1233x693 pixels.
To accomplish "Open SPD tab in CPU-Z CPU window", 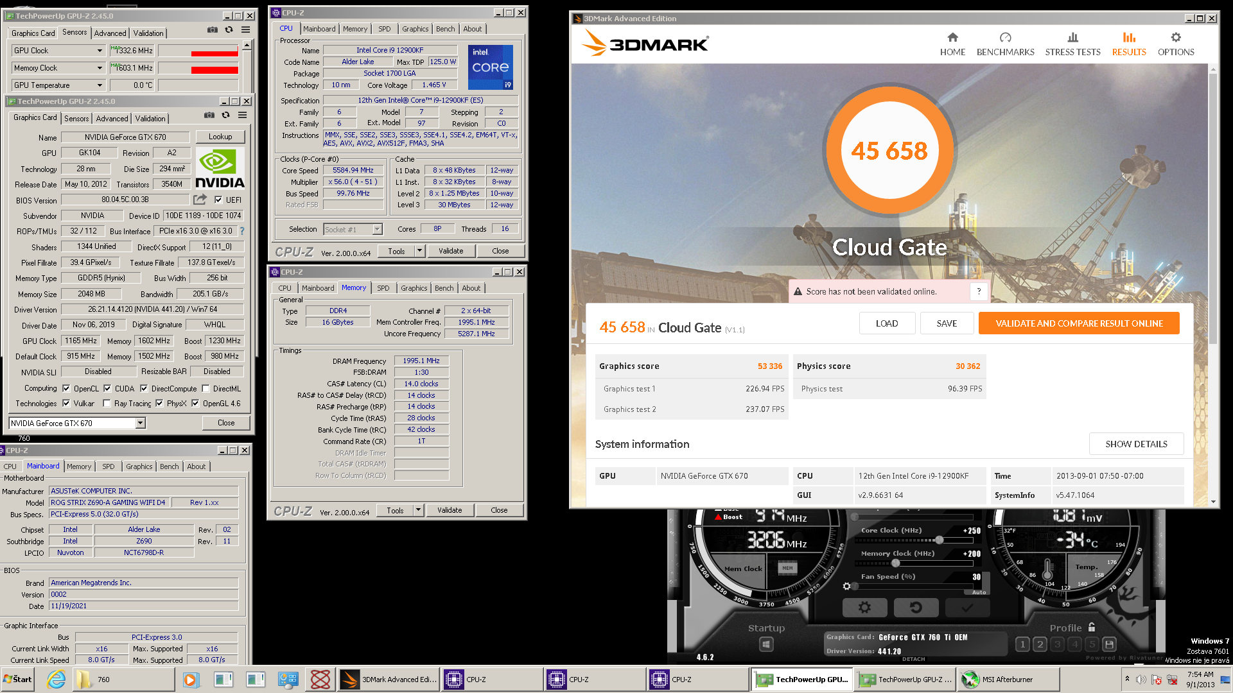I will pos(384,29).
